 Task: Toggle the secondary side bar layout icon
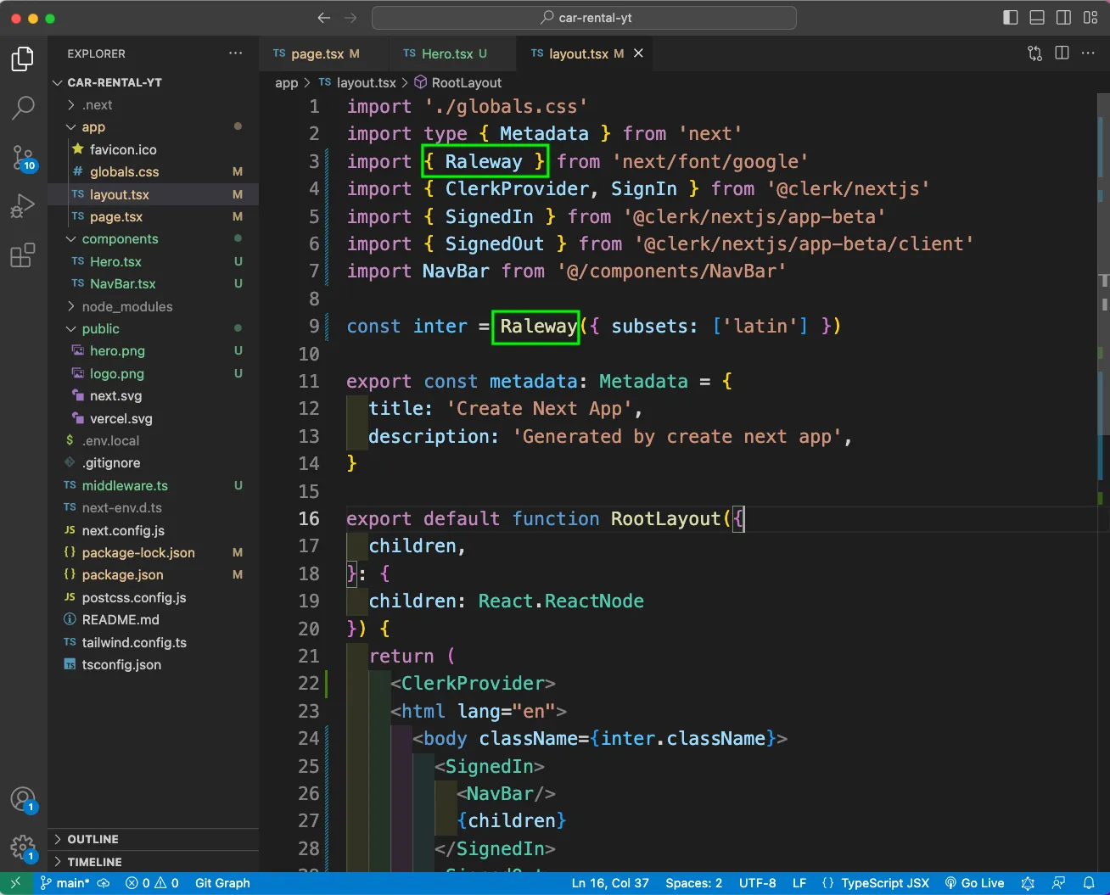click(x=1063, y=18)
